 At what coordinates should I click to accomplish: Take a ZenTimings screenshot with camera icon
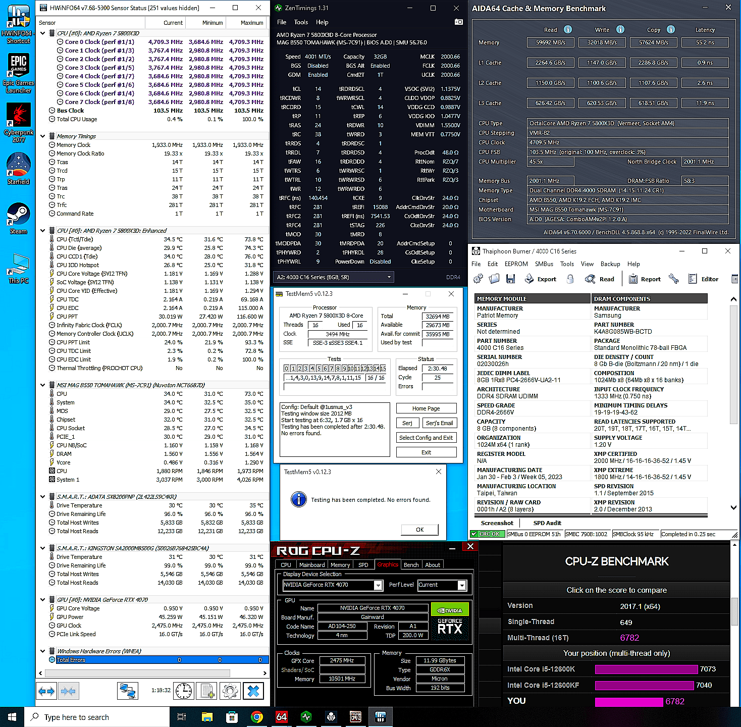tap(458, 22)
